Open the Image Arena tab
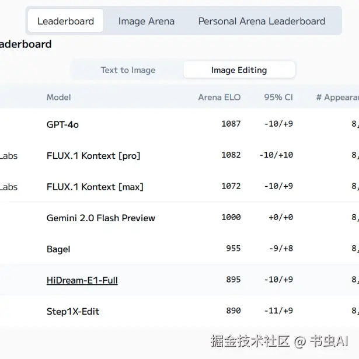Screen dimensions: 359x359 pos(147,21)
